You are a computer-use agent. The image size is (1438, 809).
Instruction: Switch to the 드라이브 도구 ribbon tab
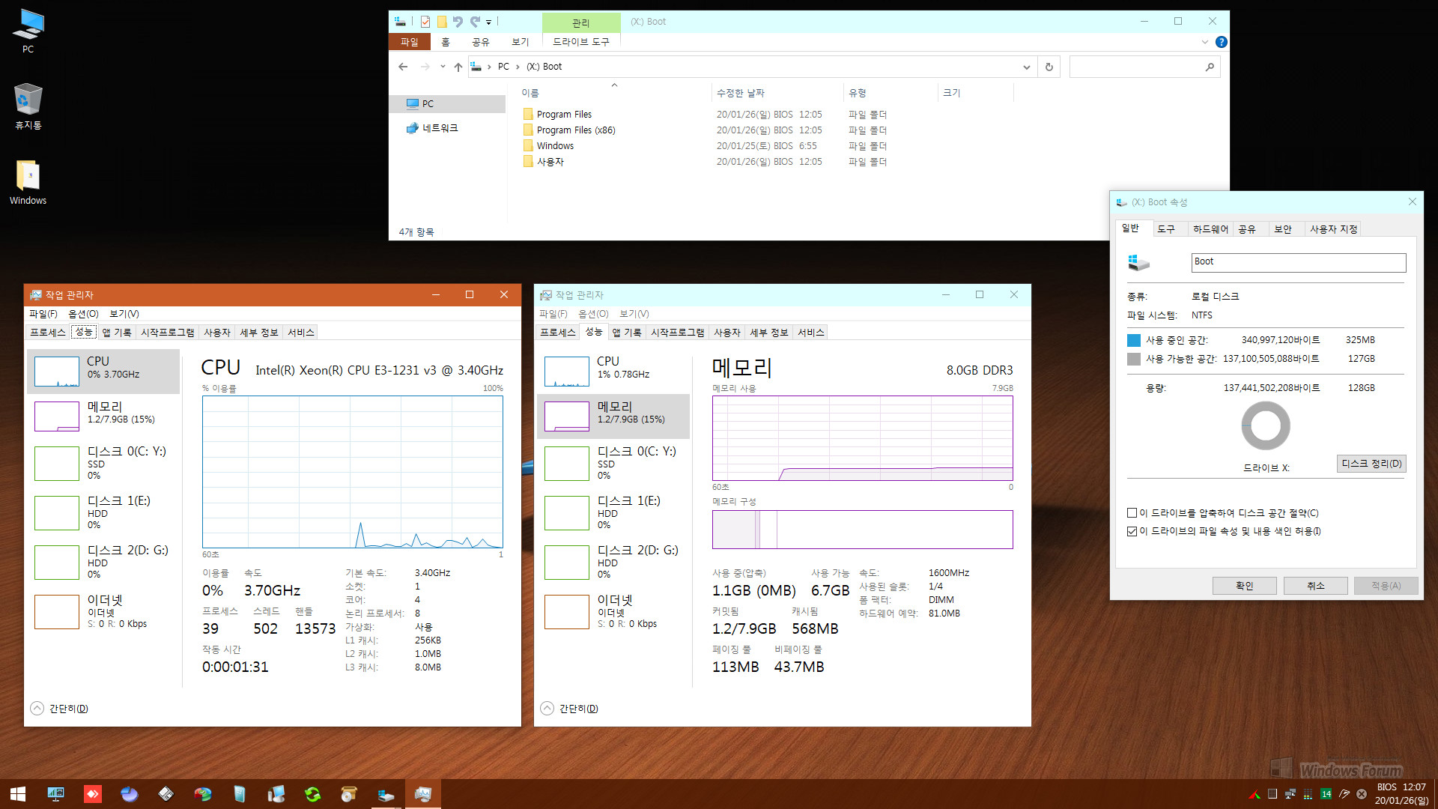581,42
